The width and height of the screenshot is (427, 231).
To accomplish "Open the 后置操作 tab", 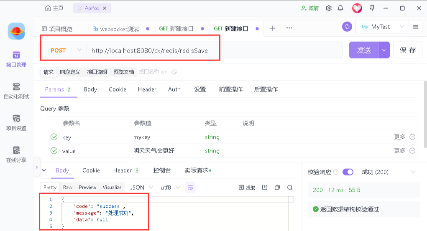I will pyautogui.click(x=266, y=89).
